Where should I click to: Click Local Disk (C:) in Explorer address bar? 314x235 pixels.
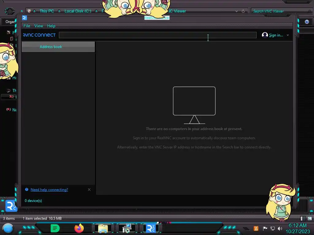point(78,11)
